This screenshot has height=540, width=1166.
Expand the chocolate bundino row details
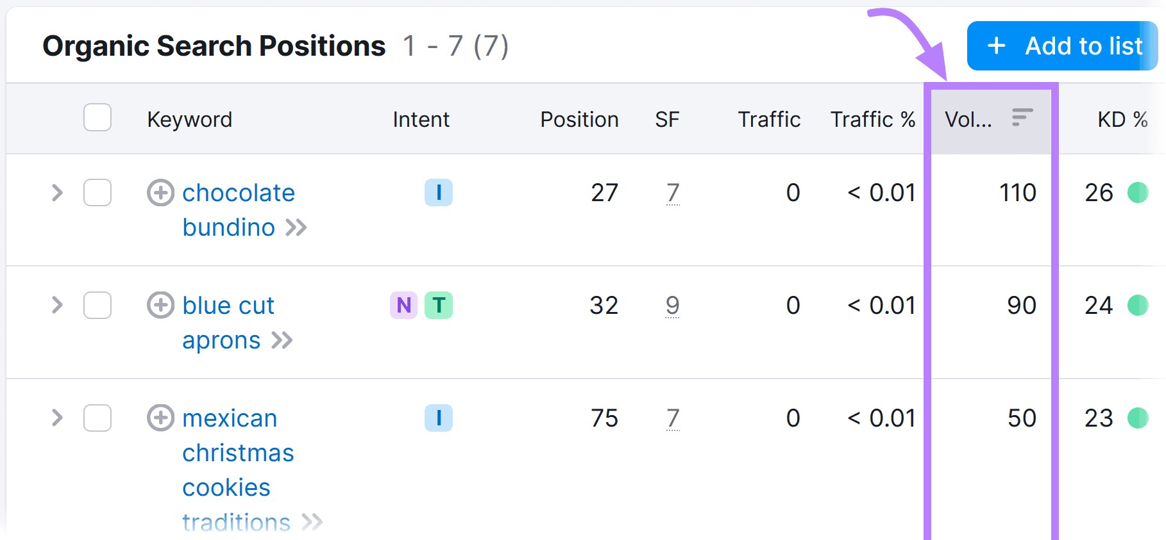tap(57, 193)
